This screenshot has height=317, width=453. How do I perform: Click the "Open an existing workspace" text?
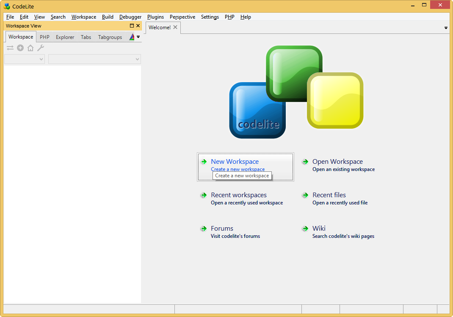[x=343, y=169]
